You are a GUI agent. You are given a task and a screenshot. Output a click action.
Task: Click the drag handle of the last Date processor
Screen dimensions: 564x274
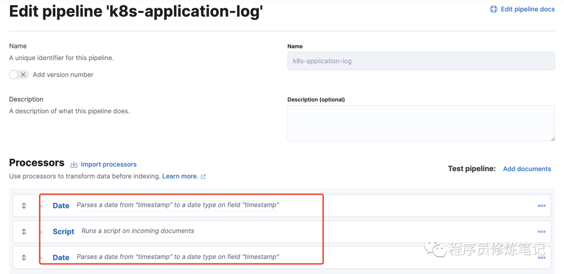24,257
